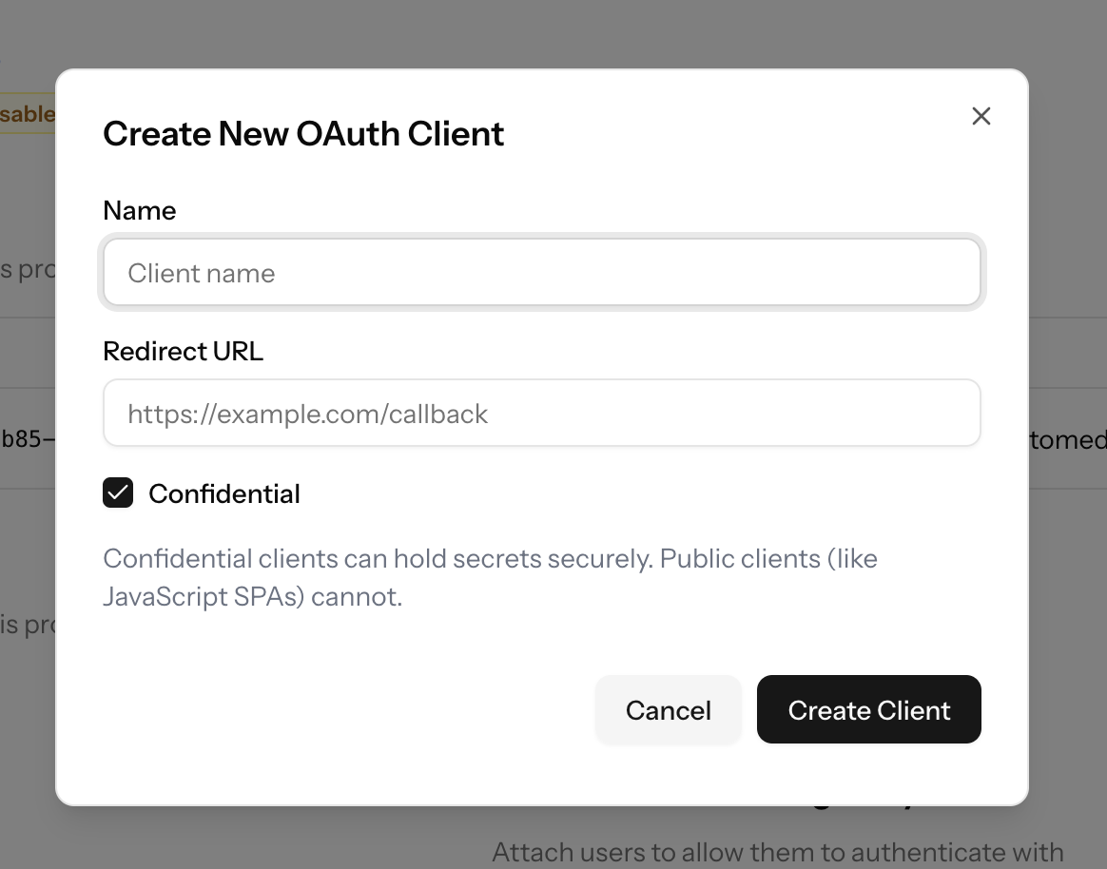Screen dimensions: 1107x869
Task: Focus the Name input field
Action: 542,273
